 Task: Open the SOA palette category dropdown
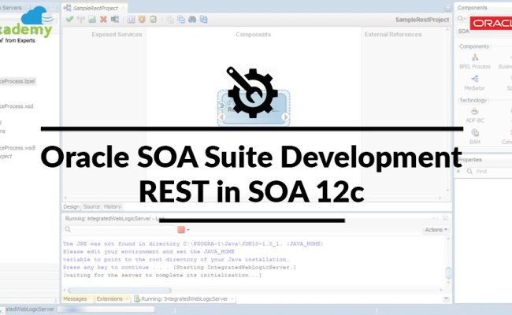point(464,31)
